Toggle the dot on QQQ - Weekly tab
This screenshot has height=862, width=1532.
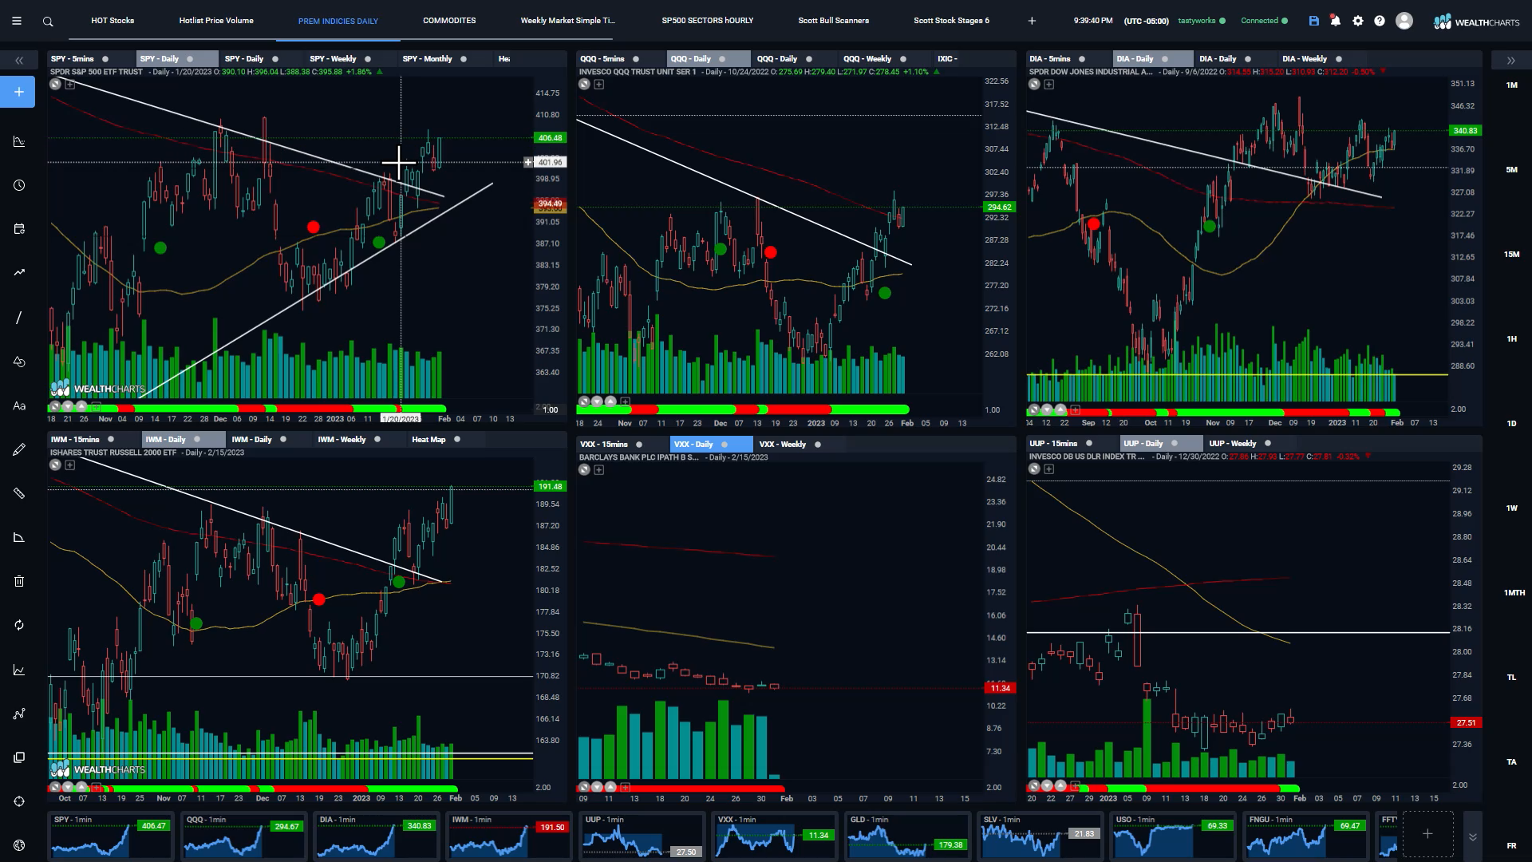tap(903, 59)
